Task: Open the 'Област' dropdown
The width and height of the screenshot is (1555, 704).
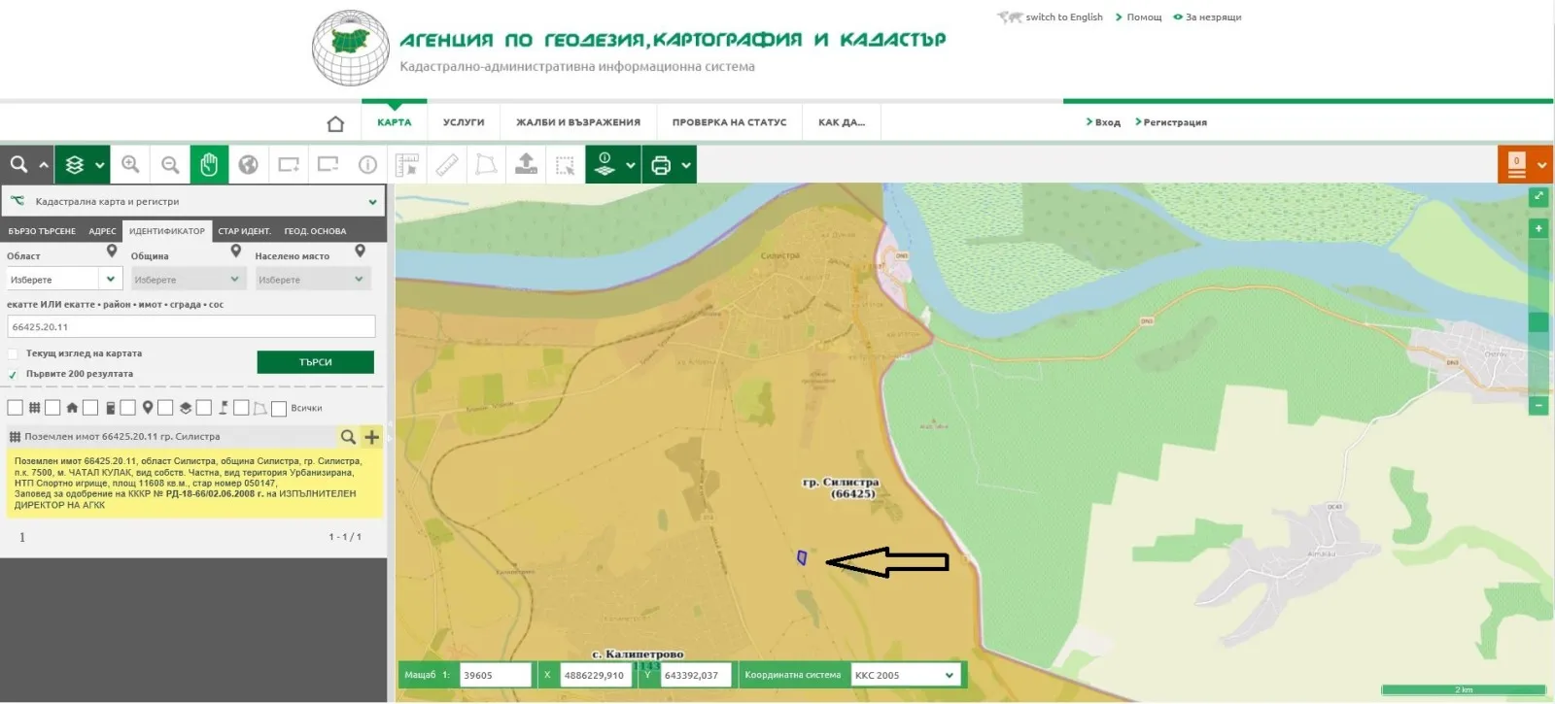Action: (63, 280)
